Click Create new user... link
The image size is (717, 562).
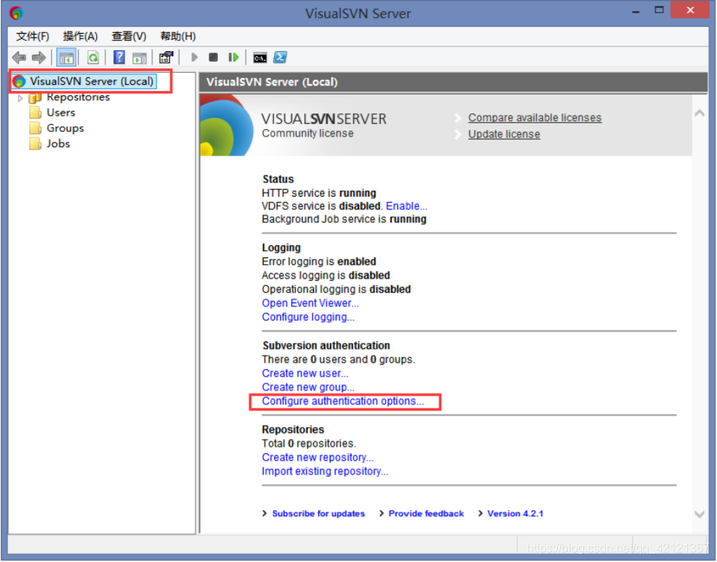pyautogui.click(x=305, y=374)
